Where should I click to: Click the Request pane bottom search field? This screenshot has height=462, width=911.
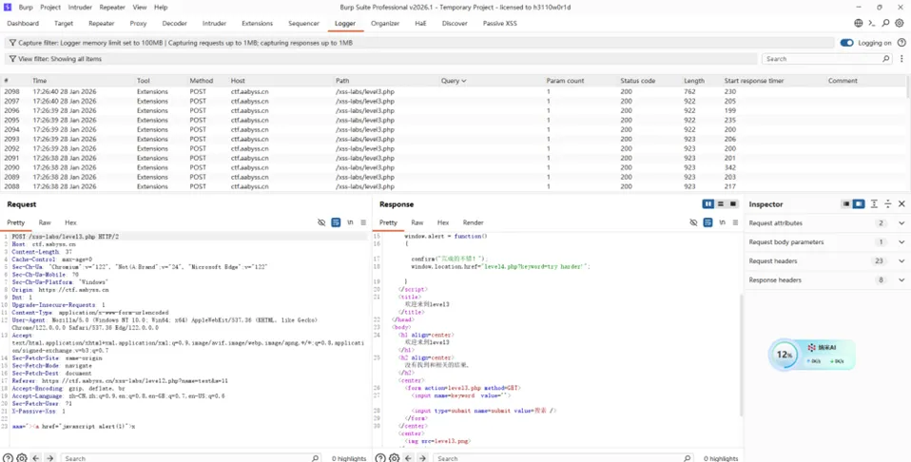coord(190,458)
